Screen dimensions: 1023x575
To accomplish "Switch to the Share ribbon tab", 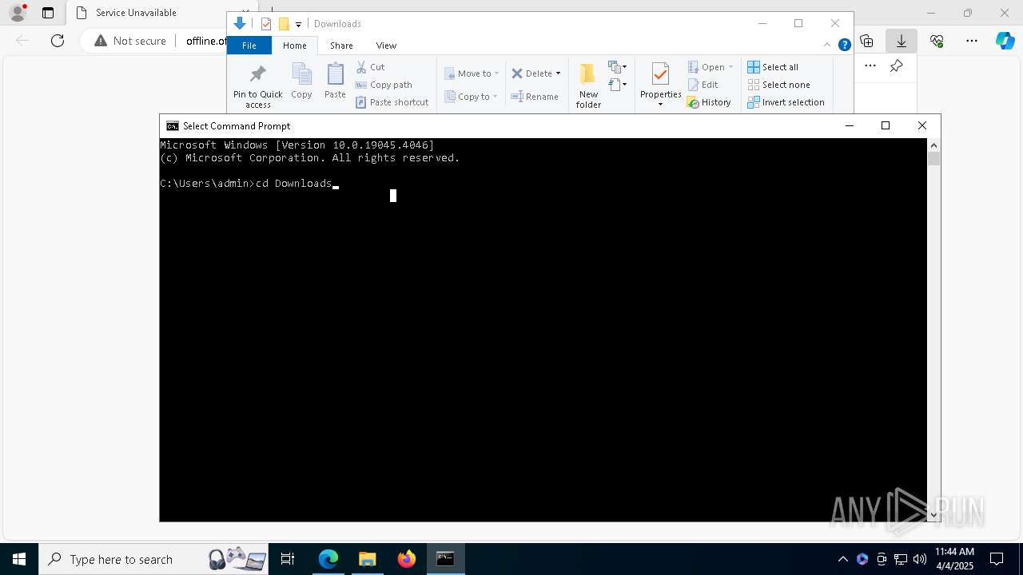I will pyautogui.click(x=341, y=46).
